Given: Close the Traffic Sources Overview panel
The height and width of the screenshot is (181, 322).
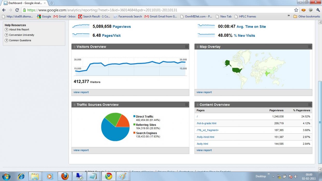Looking at the screenshot, I should (x=187, y=105).
